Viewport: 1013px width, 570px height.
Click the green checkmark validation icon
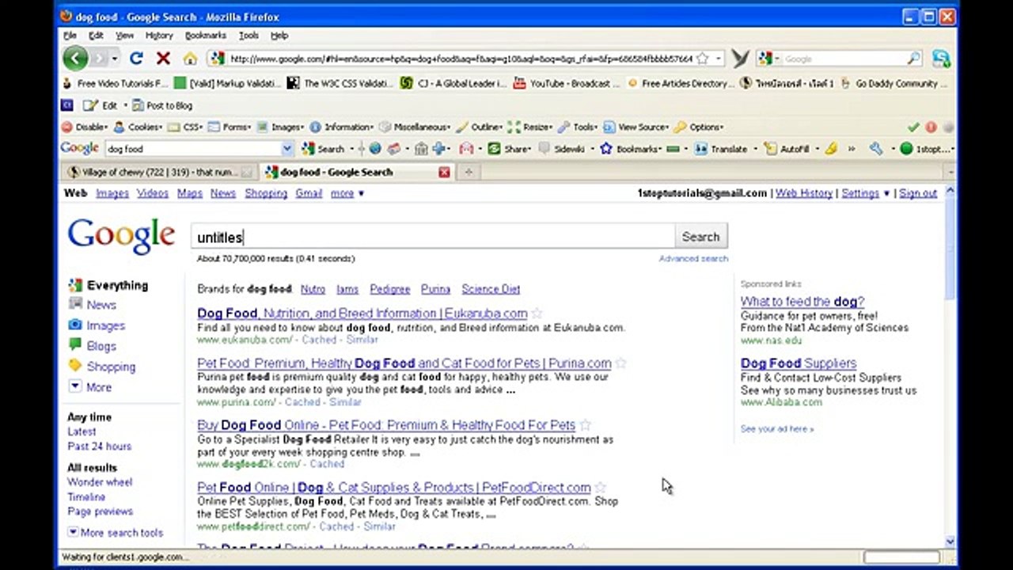pyautogui.click(x=913, y=127)
